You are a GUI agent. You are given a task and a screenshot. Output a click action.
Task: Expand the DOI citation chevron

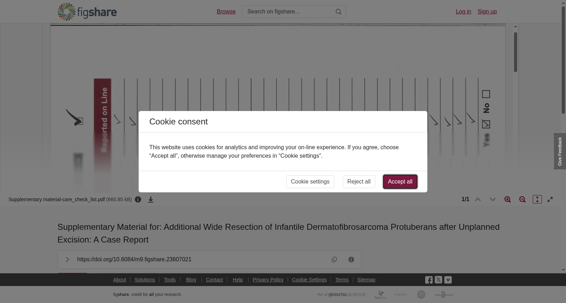tap(67, 260)
